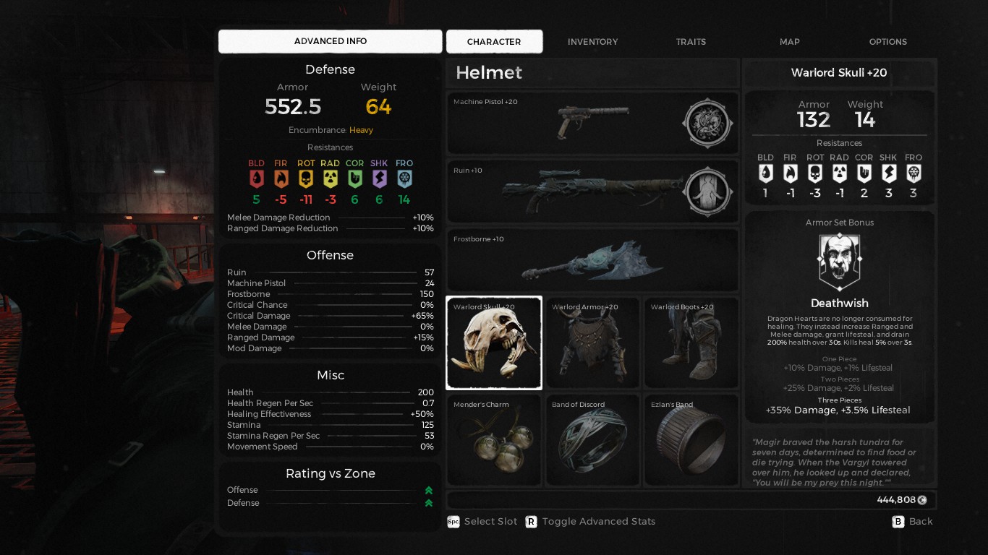Open the Options tab

888,42
